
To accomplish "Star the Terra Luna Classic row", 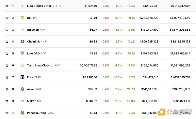I will point(7,65).
